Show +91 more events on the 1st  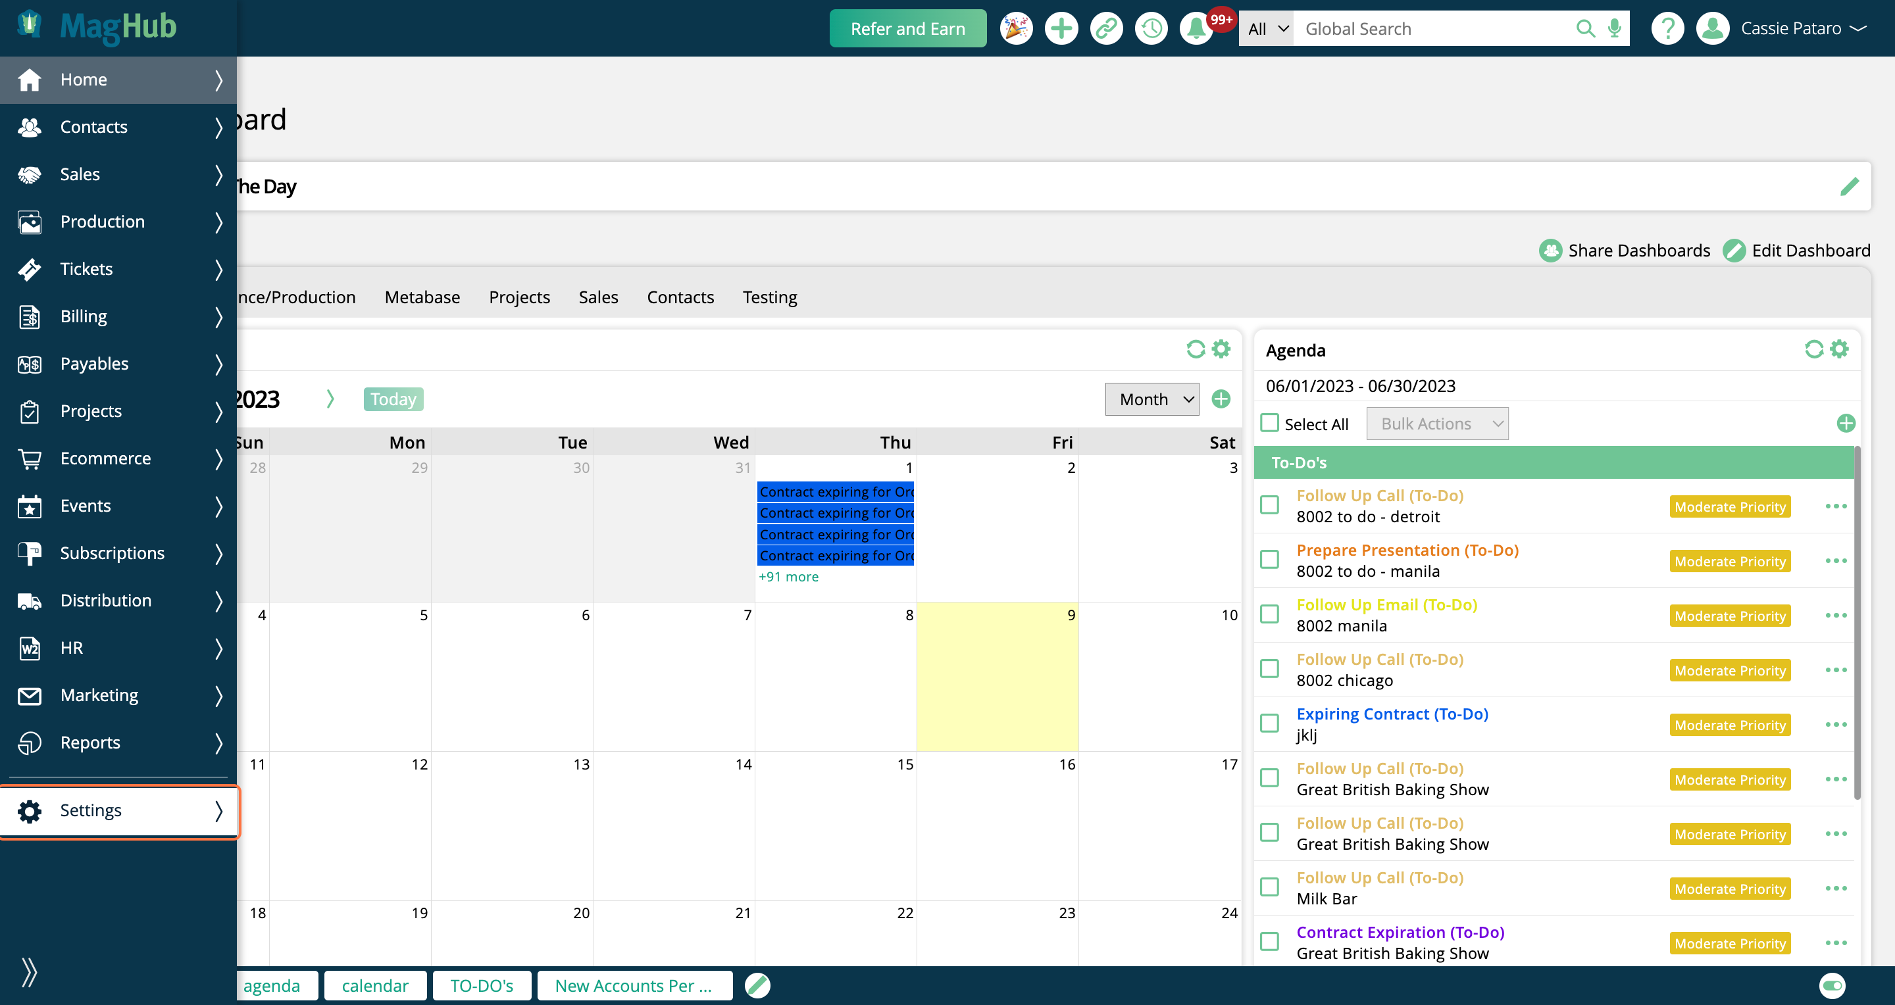pos(788,577)
